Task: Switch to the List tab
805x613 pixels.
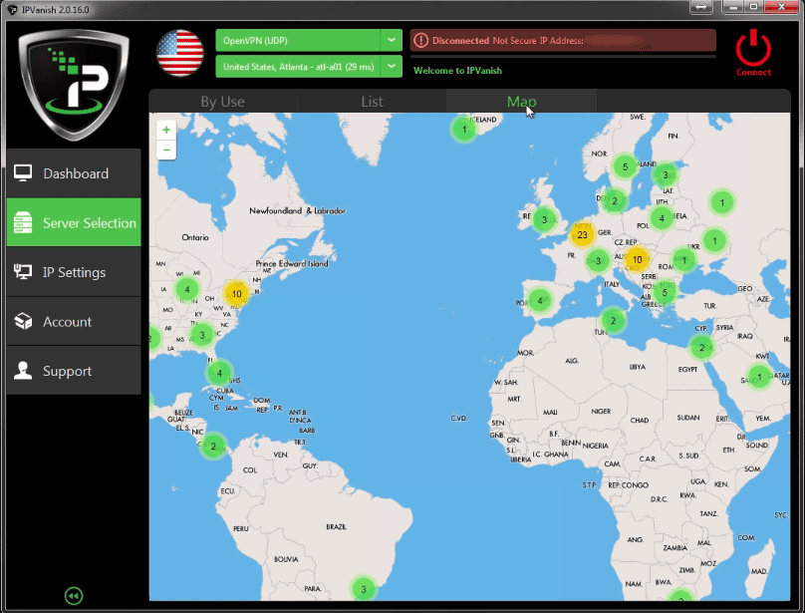Action: 372,102
